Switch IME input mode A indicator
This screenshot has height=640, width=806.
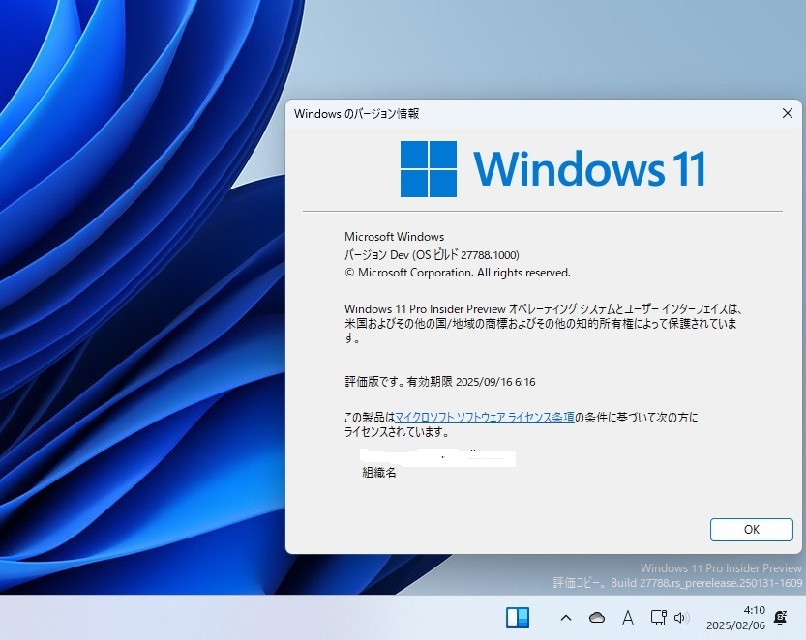(x=628, y=618)
